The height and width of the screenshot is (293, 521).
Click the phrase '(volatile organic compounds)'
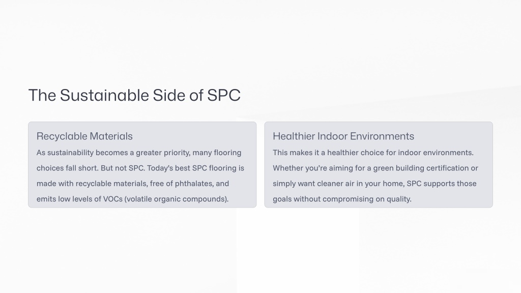176,199
